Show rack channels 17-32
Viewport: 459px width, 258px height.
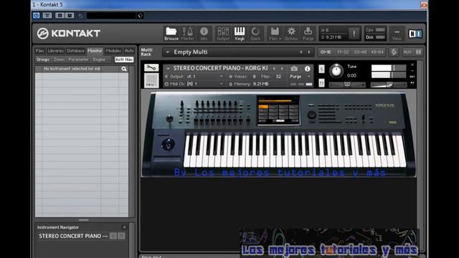(x=343, y=52)
